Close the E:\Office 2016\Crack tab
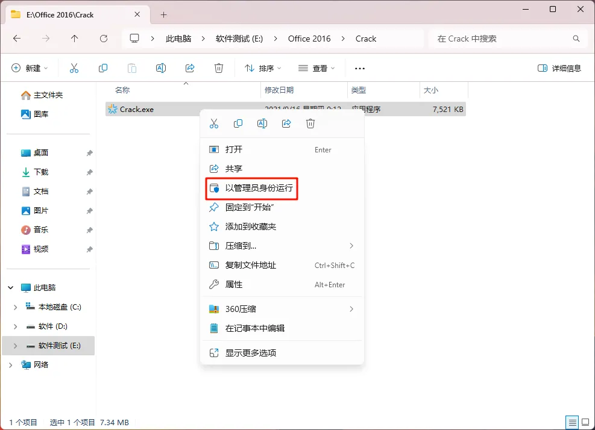The image size is (595, 430). point(137,14)
